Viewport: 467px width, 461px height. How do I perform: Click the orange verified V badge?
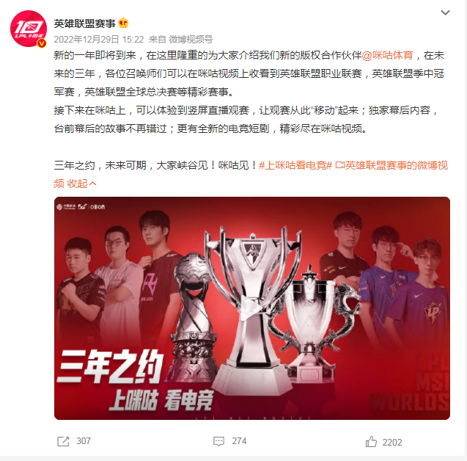(x=42, y=43)
